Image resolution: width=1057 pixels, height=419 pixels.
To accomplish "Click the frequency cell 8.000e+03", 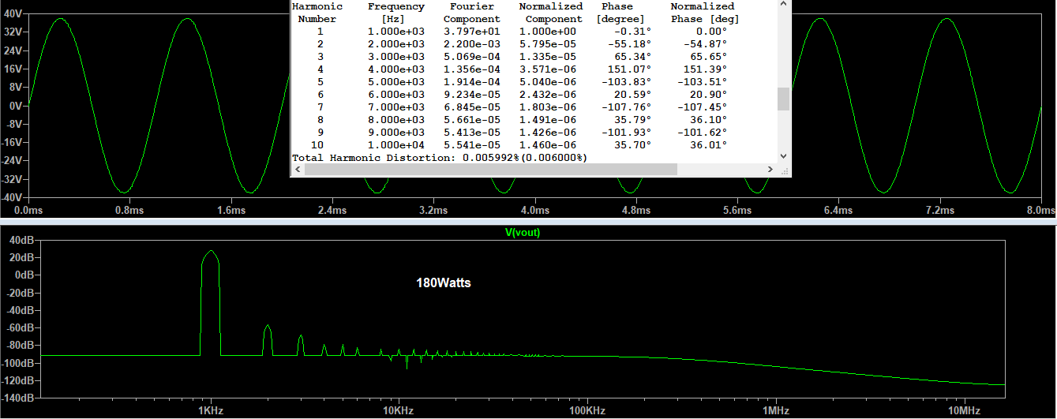I will click(x=395, y=120).
